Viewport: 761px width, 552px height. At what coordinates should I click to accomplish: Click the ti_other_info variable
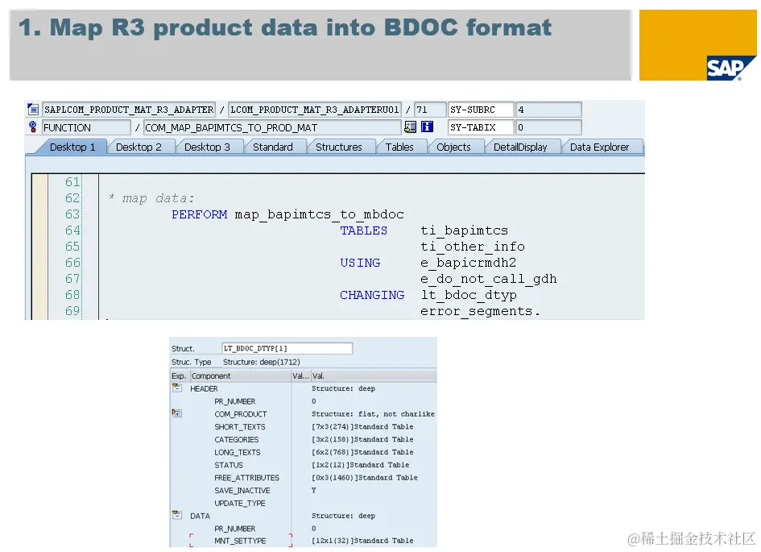[x=473, y=247]
